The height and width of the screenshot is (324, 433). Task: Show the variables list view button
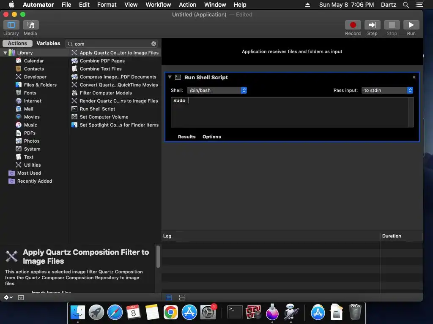pyautogui.click(x=182, y=297)
